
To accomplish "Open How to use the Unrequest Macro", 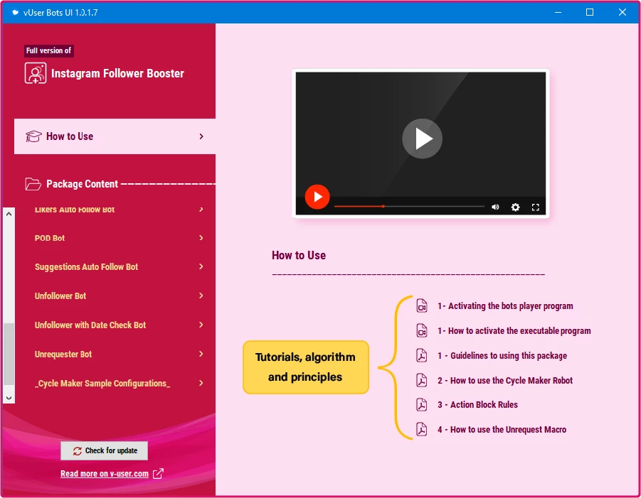I will pyautogui.click(x=502, y=429).
